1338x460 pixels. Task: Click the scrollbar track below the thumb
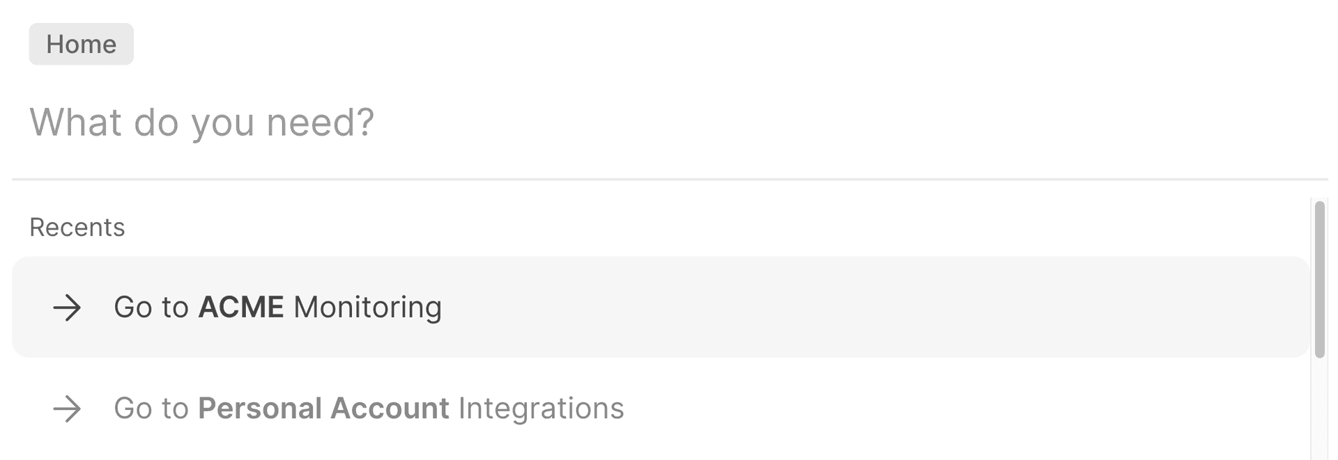click(x=1318, y=411)
